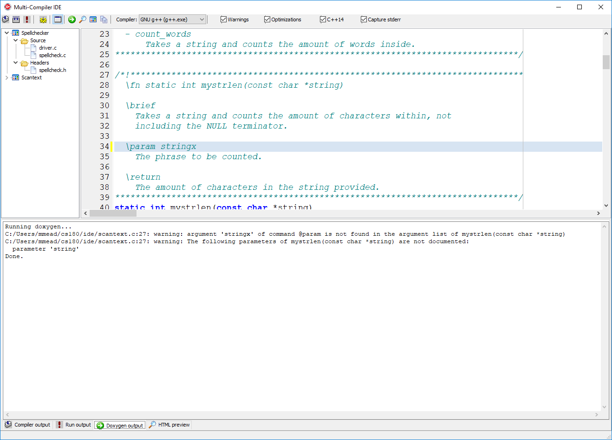
Task: Click the window pane toggle toolbar icon
Action: [58, 19]
